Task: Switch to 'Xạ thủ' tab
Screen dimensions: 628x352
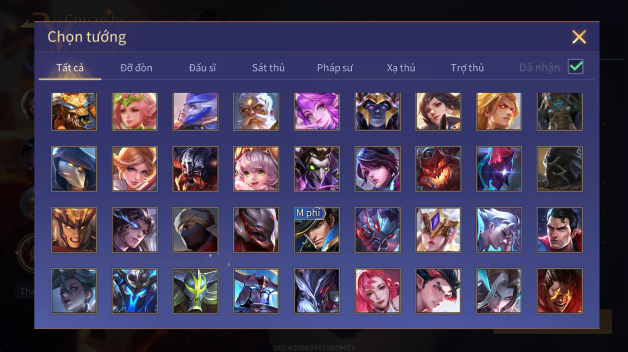Action: coord(401,68)
